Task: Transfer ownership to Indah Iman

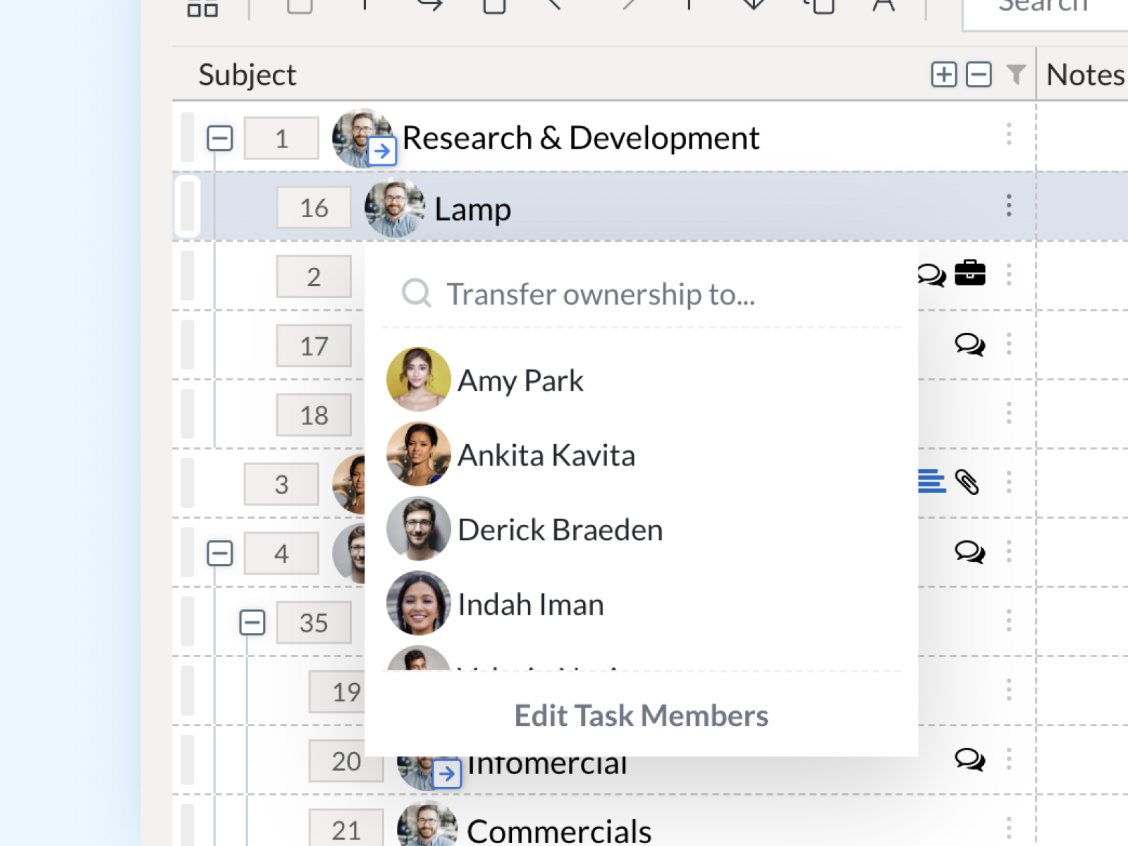Action: point(530,604)
